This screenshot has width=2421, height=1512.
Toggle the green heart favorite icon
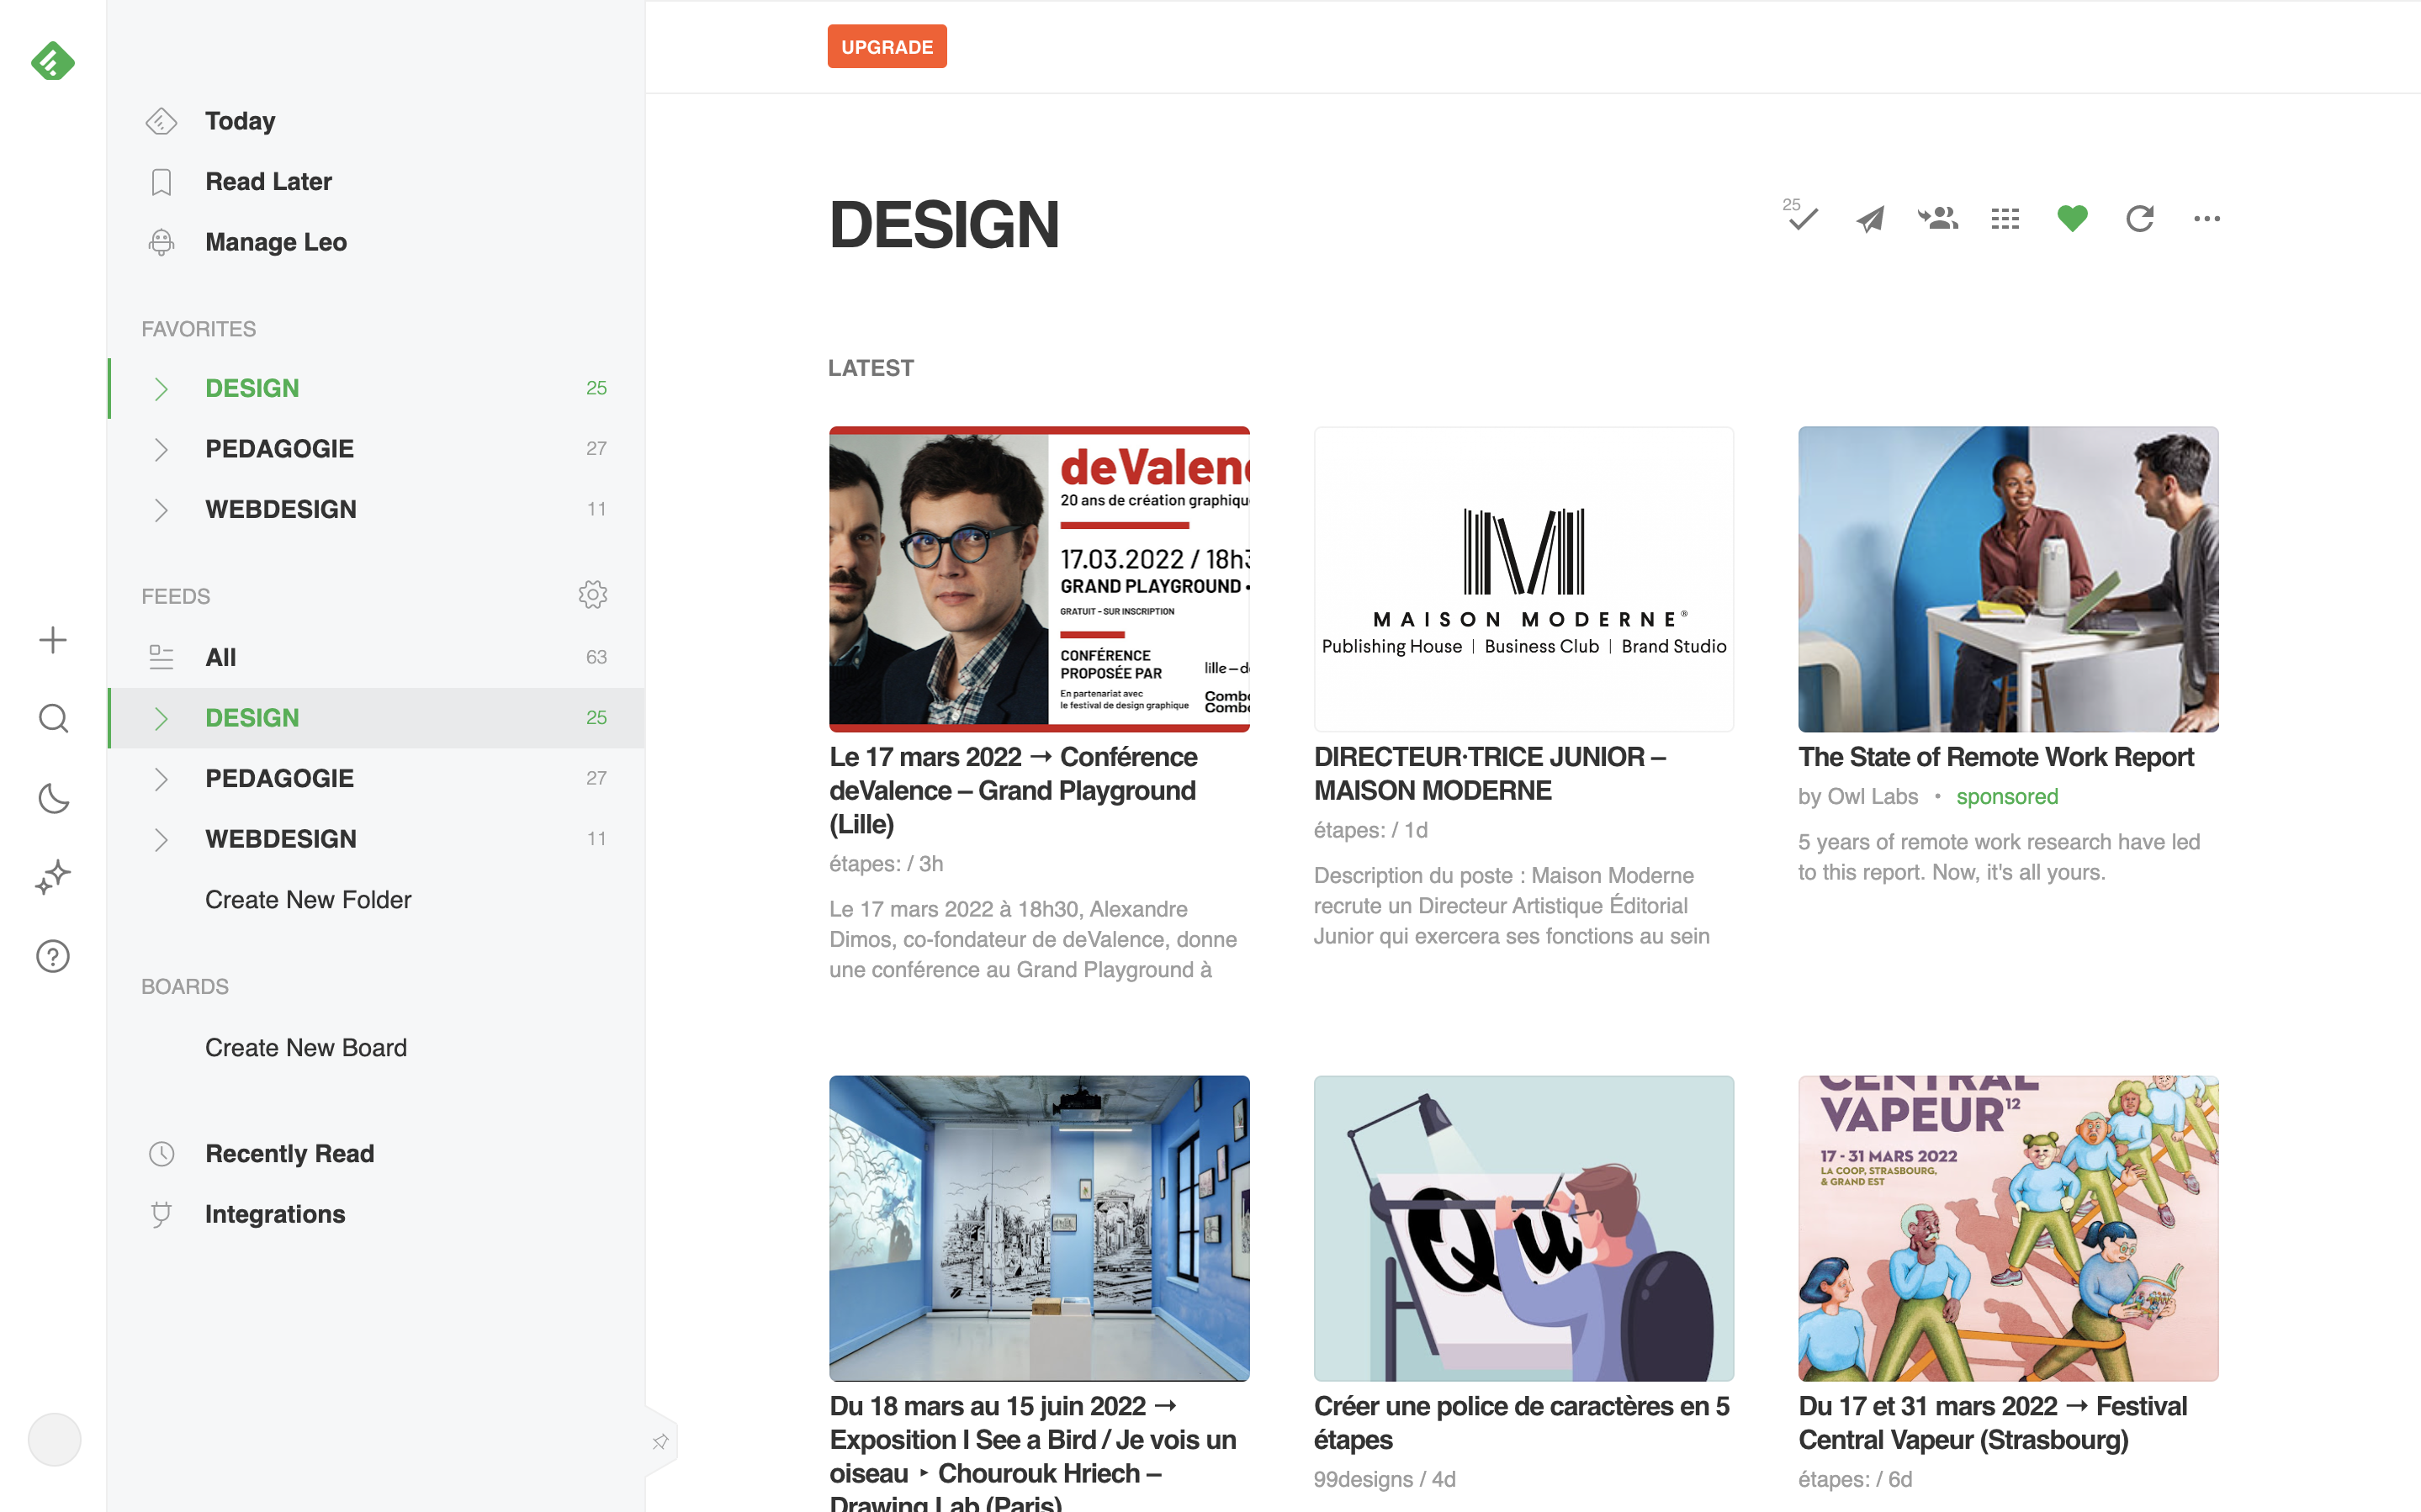pos(2072,218)
